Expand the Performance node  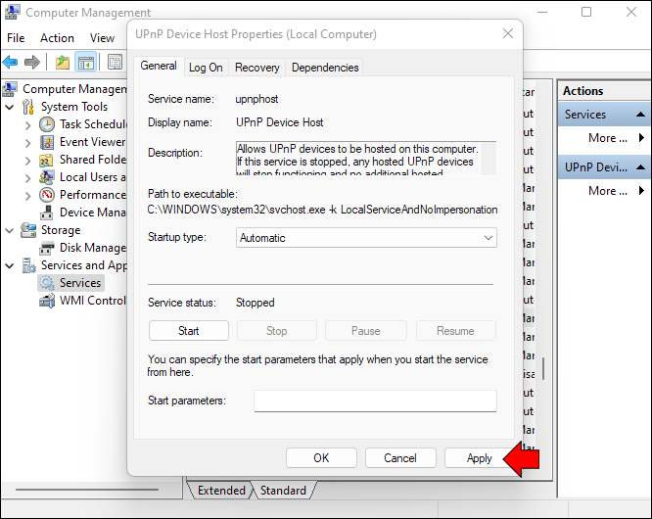pos(27,196)
